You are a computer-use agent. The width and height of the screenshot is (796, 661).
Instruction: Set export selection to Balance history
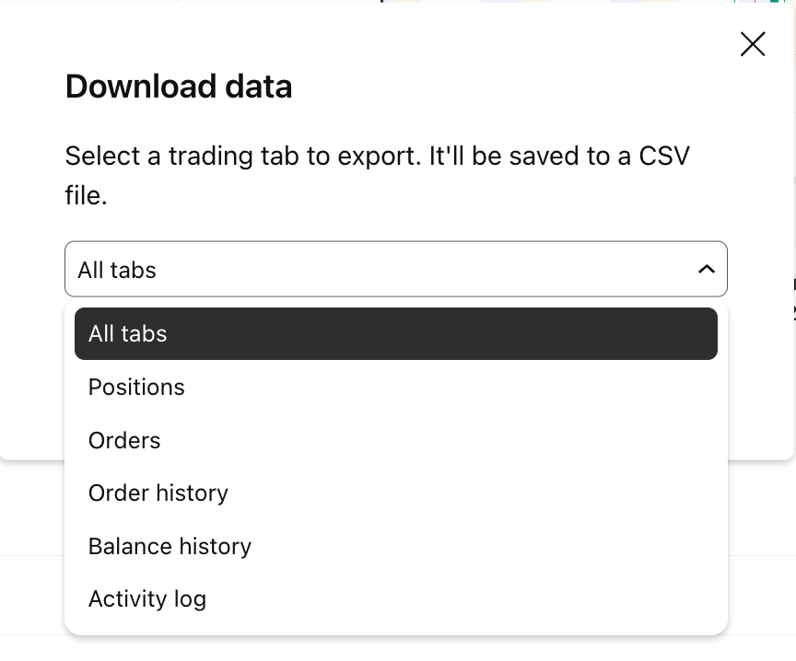click(x=396, y=546)
